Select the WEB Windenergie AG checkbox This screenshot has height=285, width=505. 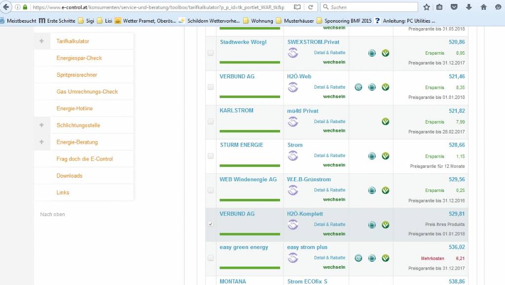point(211,190)
